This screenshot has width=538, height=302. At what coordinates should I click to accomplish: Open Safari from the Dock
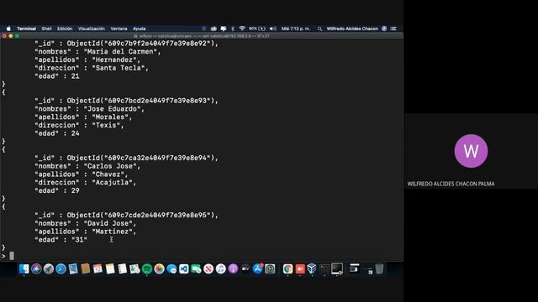pyautogui.click(x=61, y=268)
